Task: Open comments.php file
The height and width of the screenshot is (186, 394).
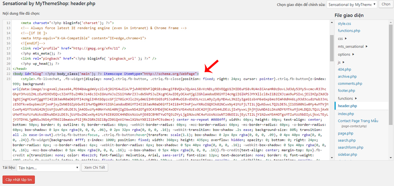Action: pyautogui.click(x=349, y=83)
